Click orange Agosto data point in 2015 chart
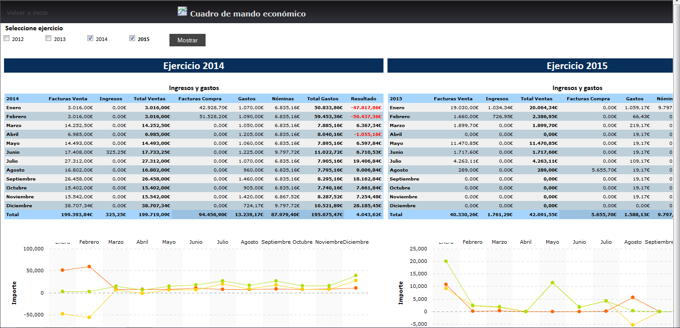 tap(633, 297)
